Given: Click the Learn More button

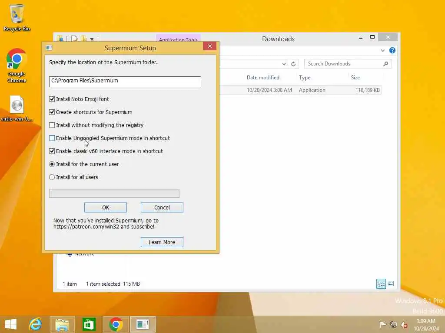Looking at the screenshot, I should tap(162, 242).
